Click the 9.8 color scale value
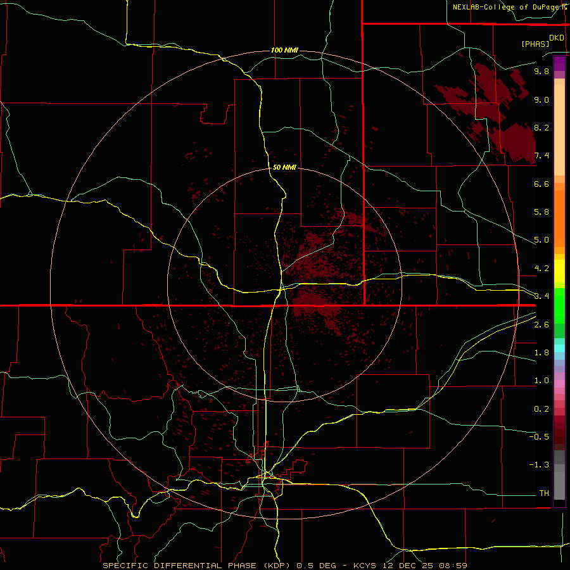The width and height of the screenshot is (570, 570). click(x=541, y=71)
